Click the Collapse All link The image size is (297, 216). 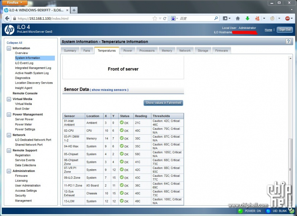click(x=14, y=43)
